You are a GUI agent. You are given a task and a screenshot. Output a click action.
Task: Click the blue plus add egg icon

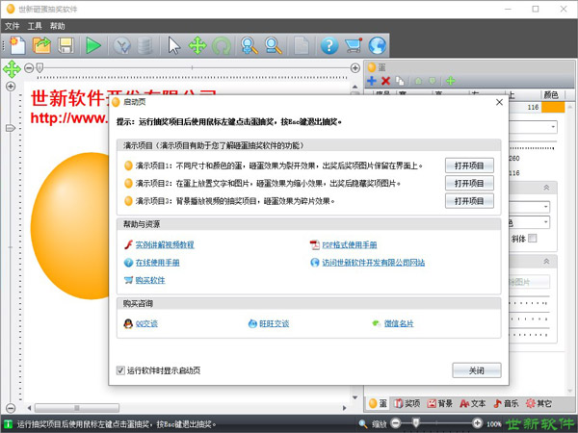(372, 81)
